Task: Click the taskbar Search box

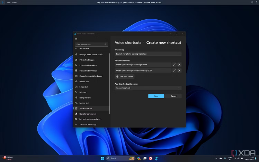Action: coord(120,159)
